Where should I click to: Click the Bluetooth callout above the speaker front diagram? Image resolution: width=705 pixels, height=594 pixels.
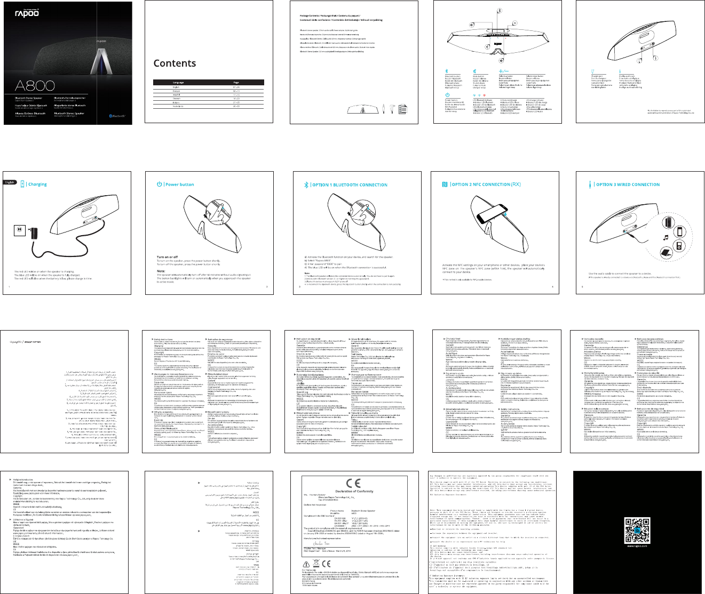(x=499, y=10)
